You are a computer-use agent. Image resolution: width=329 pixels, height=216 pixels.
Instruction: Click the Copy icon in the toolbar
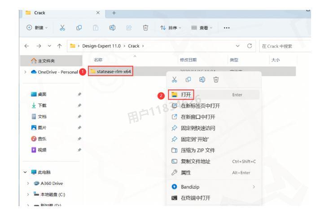click(79, 27)
